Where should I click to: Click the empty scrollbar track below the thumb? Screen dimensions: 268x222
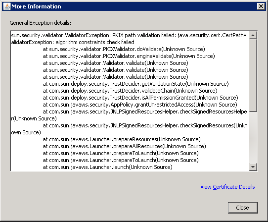click(253, 138)
